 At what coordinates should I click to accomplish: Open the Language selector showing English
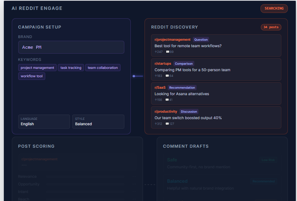pyautogui.click(x=44, y=122)
